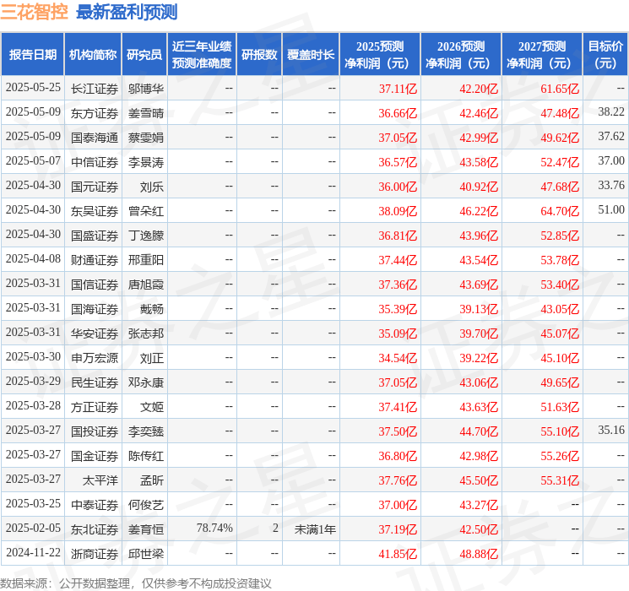
Task: Click target price 38.22
Action: (x=611, y=111)
